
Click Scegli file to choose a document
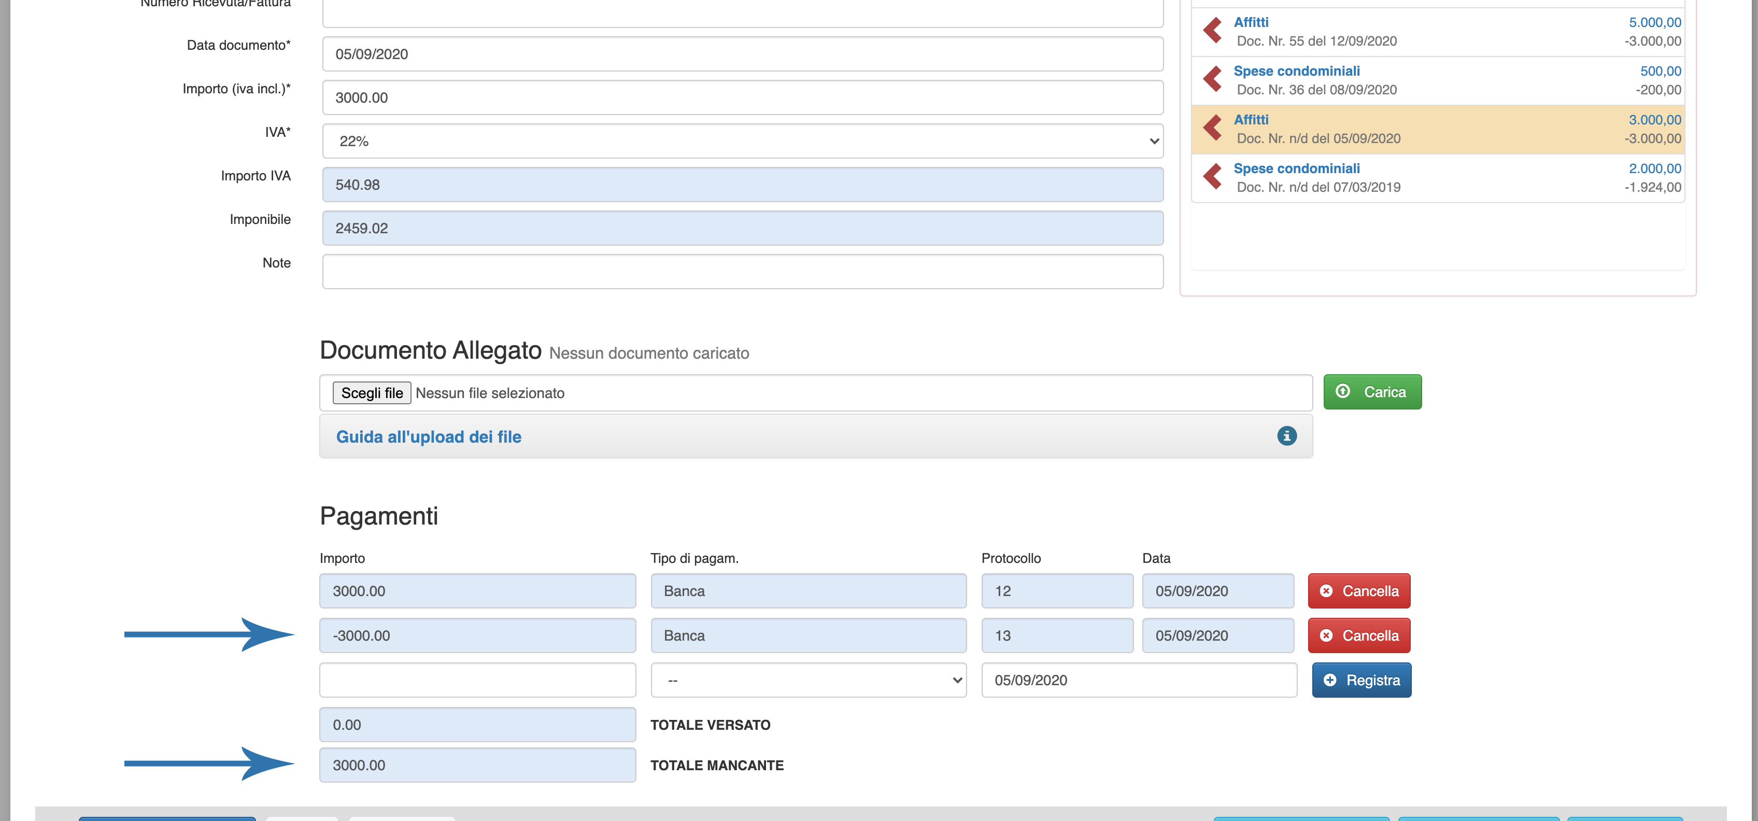tap(372, 393)
